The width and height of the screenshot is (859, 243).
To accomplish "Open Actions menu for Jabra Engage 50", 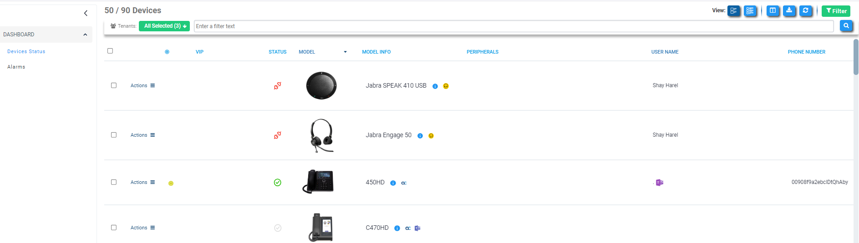I will point(142,135).
